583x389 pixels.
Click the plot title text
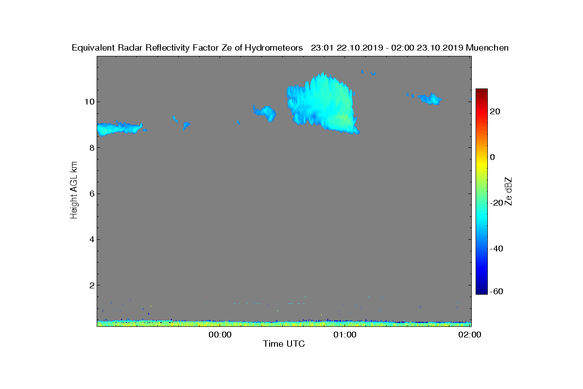pos(290,48)
